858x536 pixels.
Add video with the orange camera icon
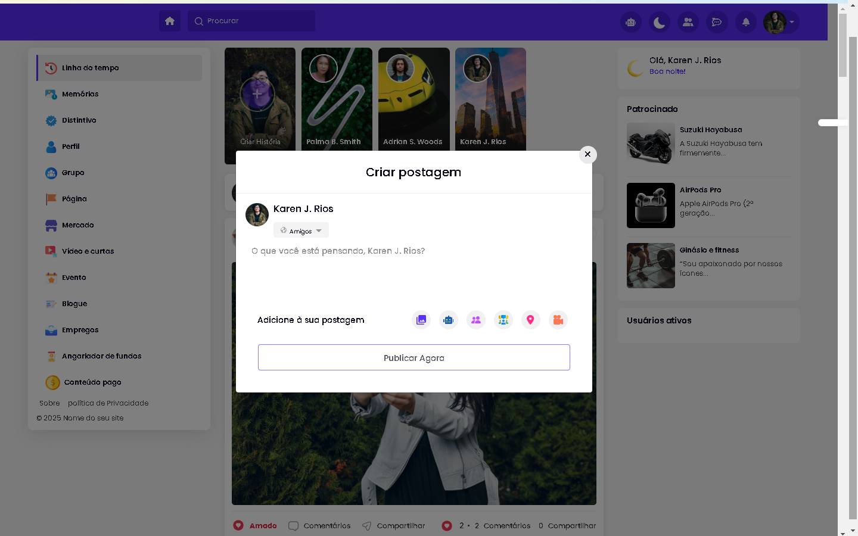coord(558,320)
